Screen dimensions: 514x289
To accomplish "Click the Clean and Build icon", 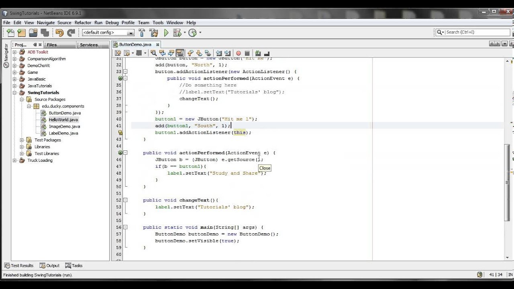I will [x=153, y=33].
